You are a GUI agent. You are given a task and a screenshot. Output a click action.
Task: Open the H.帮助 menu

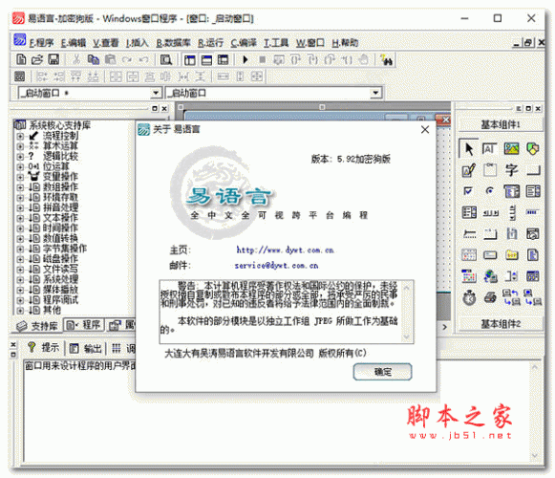(x=345, y=43)
